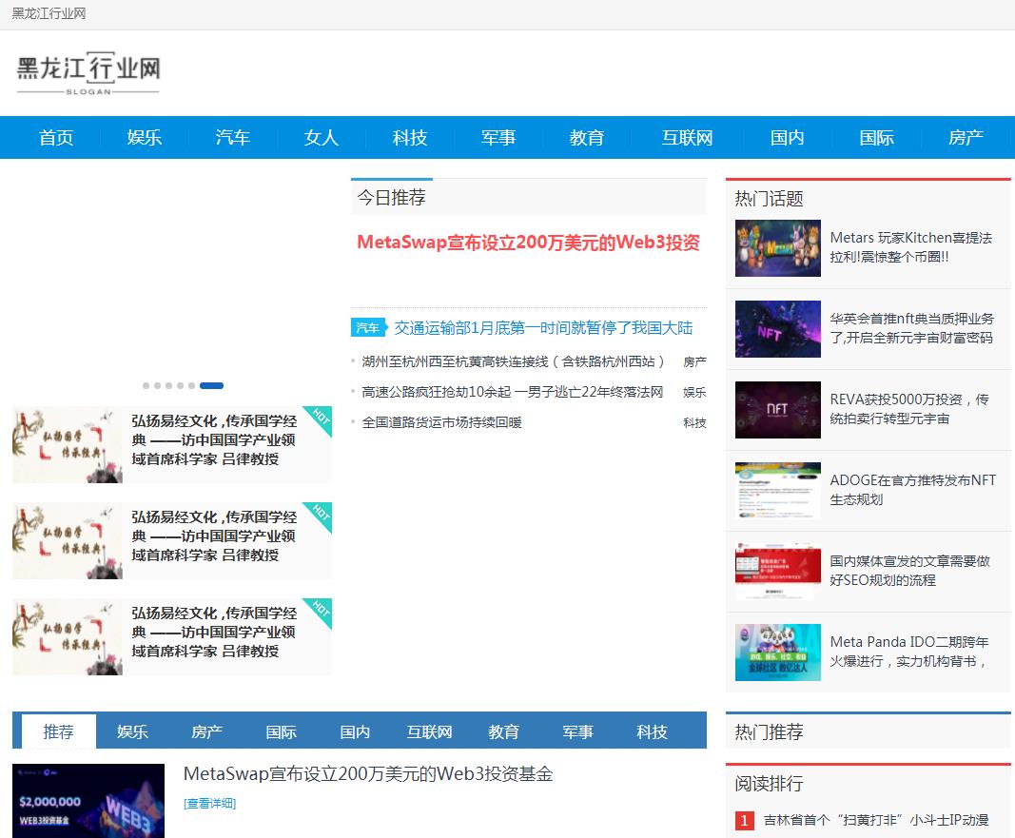Open 华英会首推nft典当质押业务 thumbnail
Viewport: 1015px width, 838px height.
(777, 329)
